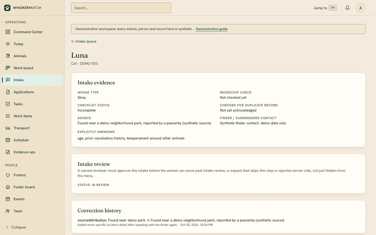Click the document icon beside Applications
The image size is (376, 235).
(8, 92)
